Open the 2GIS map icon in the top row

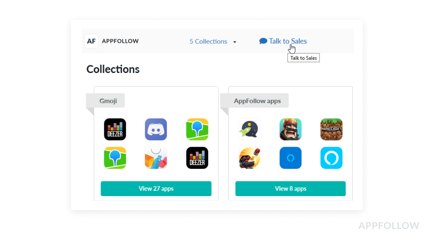click(197, 130)
